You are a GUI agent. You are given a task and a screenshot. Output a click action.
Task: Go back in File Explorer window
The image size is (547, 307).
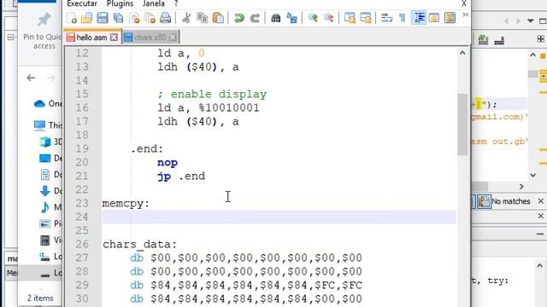tap(31, 78)
